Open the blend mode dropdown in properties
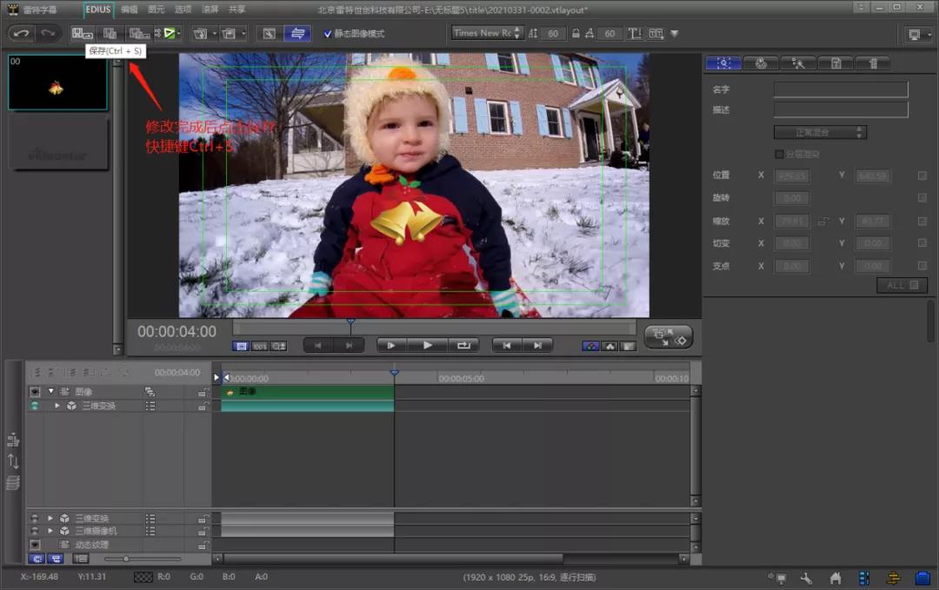Viewport: 939px width, 590px height. [x=820, y=132]
